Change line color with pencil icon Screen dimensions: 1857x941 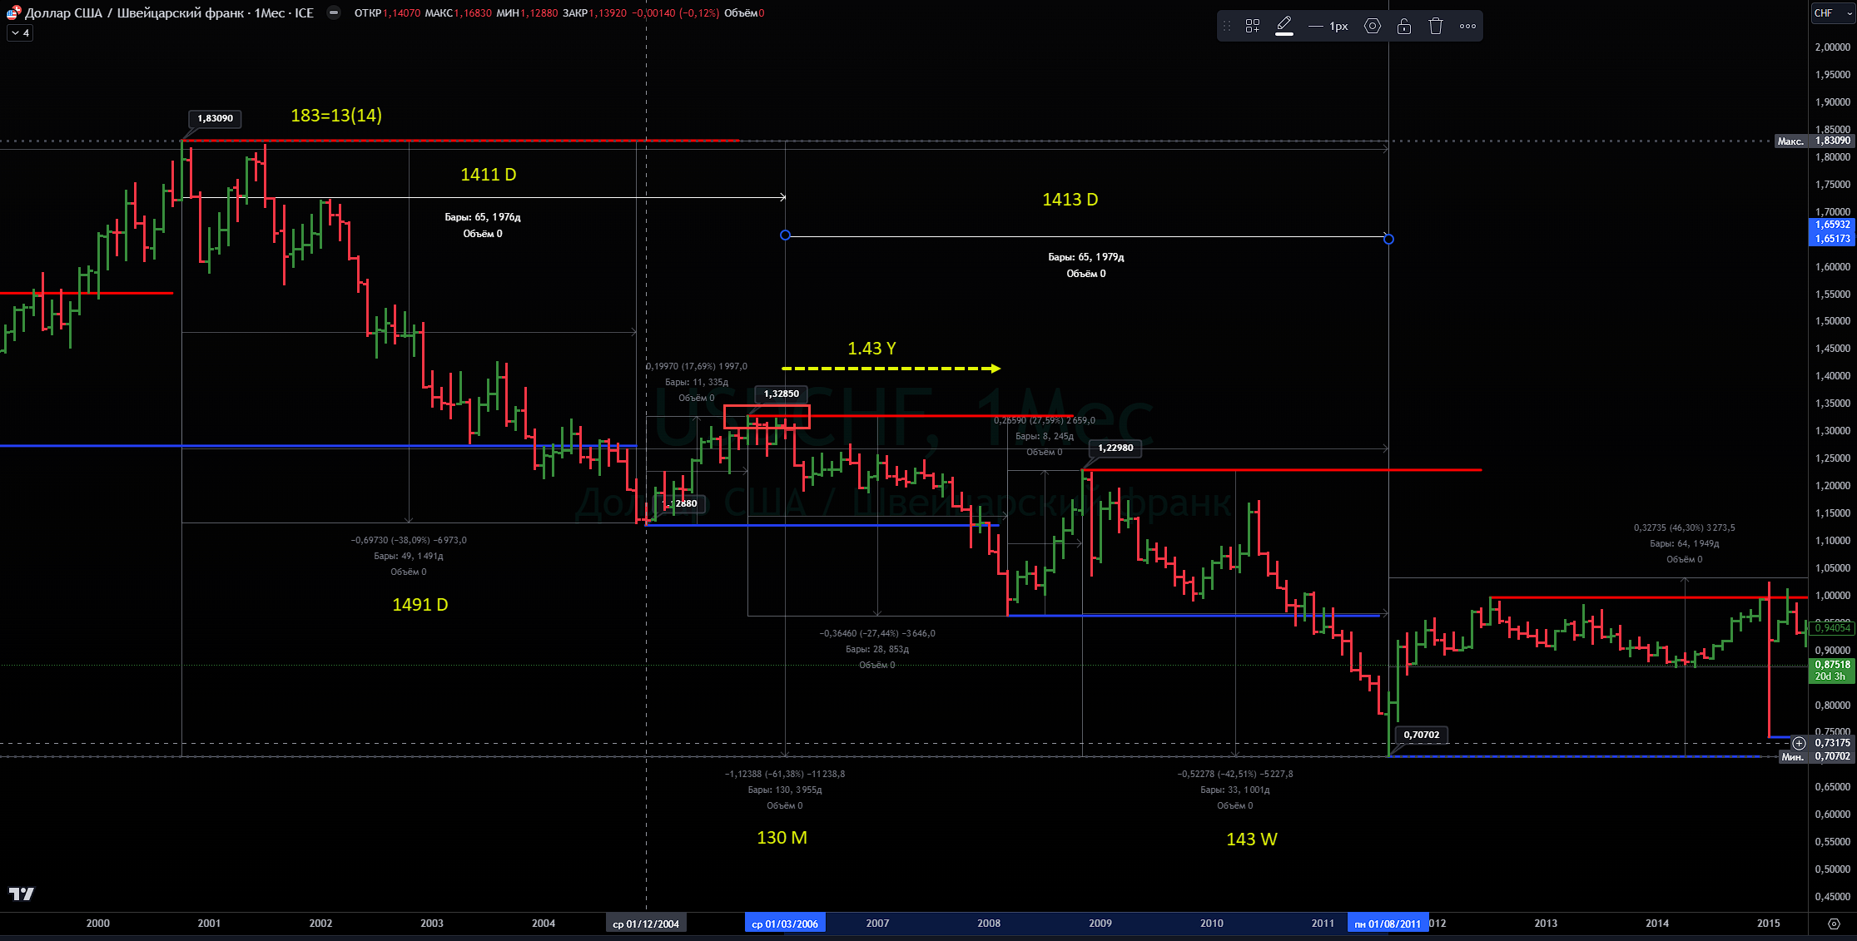click(1284, 26)
